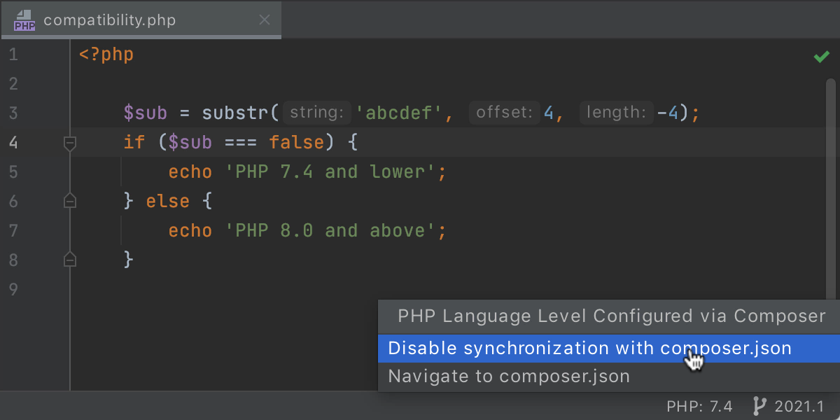The width and height of the screenshot is (840, 420).
Task: Switch to the compatibility.php tab
Action: coord(110,20)
